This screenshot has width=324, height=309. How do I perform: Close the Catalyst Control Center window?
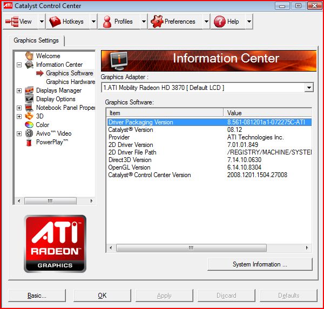[x=314, y=5]
